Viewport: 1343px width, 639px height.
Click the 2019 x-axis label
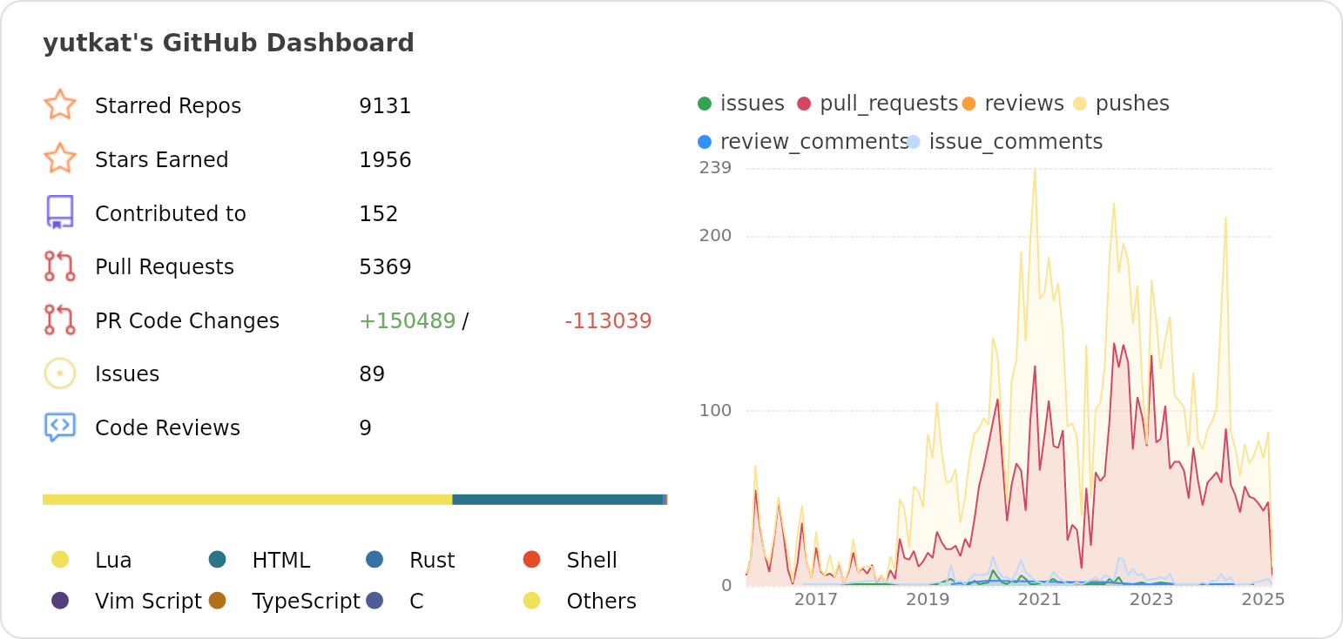click(x=928, y=600)
